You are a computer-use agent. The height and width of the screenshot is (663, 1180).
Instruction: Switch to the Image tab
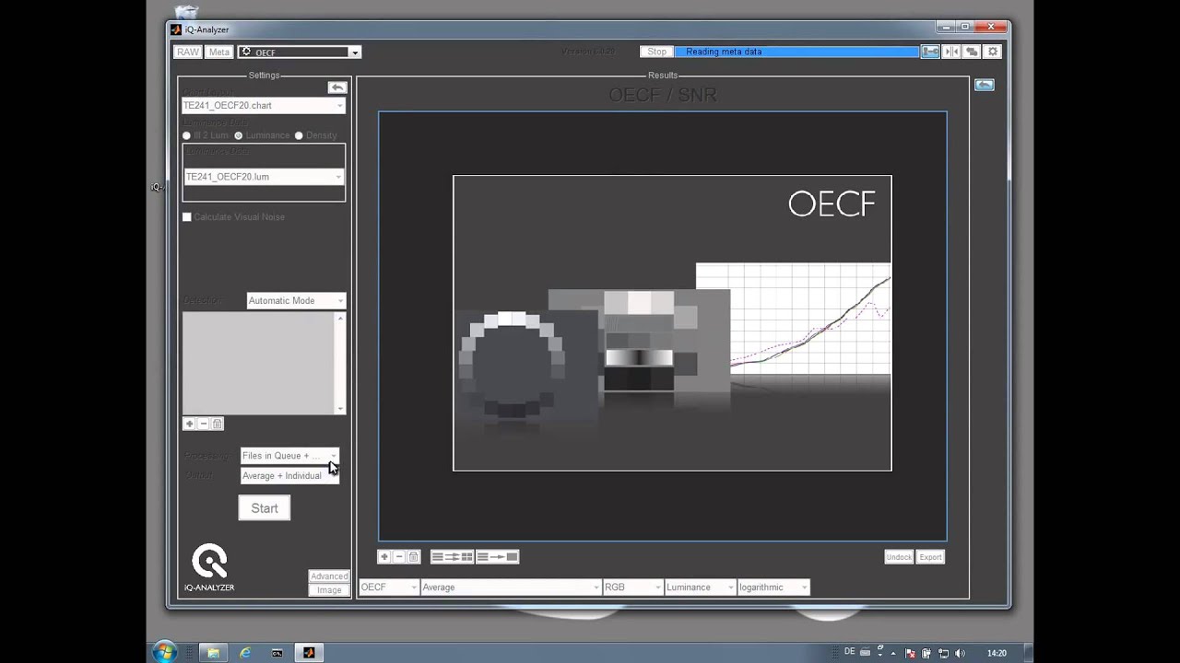click(329, 590)
